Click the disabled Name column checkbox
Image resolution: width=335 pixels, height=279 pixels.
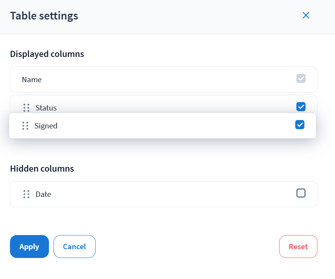pos(301,78)
